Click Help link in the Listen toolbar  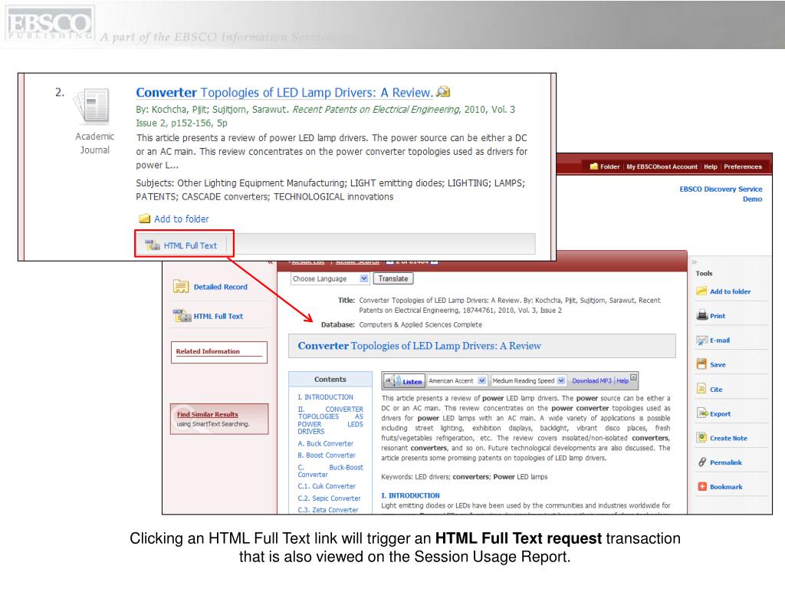[622, 380]
